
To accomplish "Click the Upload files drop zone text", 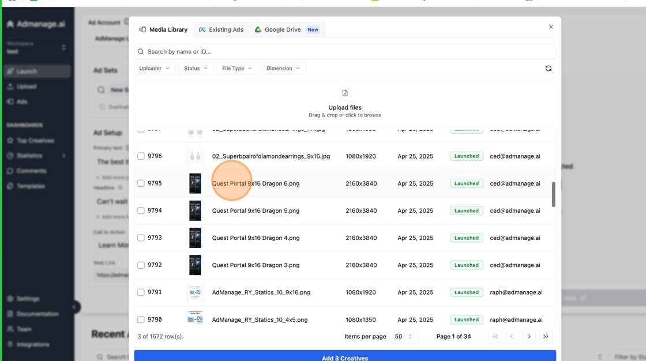I will tap(345, 108).
